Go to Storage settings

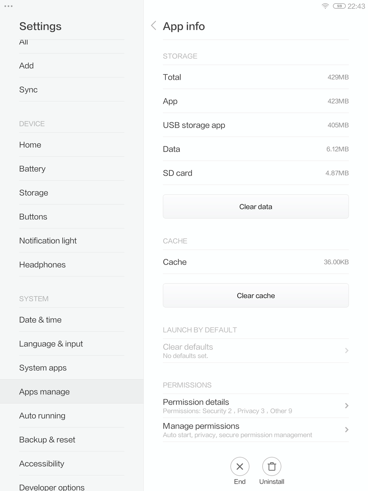[34, 192]
